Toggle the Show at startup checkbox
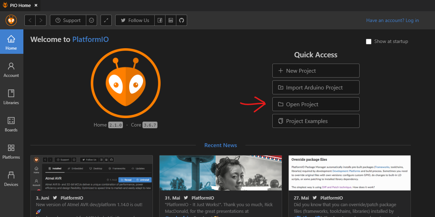 369,42
